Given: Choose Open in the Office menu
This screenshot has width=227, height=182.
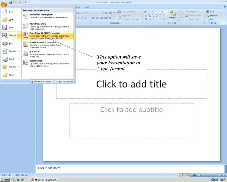Looking at the screenshot, I should [11, 20].
